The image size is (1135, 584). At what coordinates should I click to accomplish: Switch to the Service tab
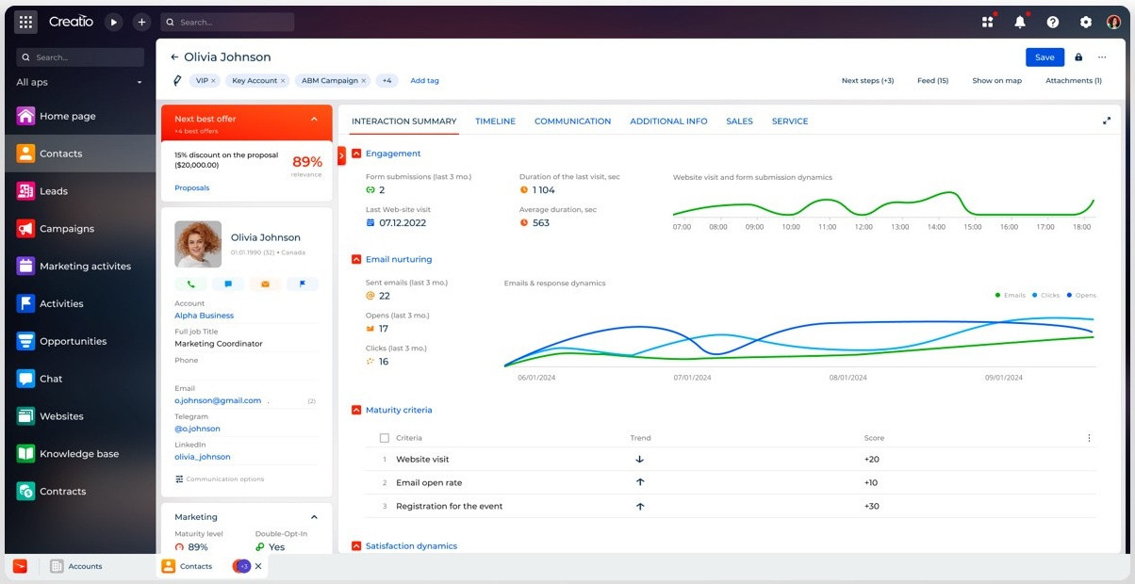(x=790, y=122)
